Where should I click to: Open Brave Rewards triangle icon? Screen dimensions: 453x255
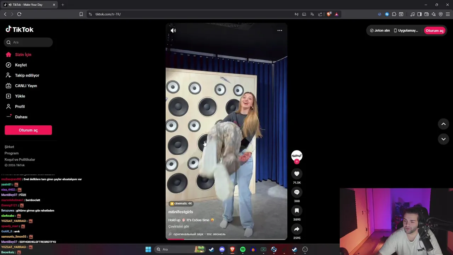336,14
